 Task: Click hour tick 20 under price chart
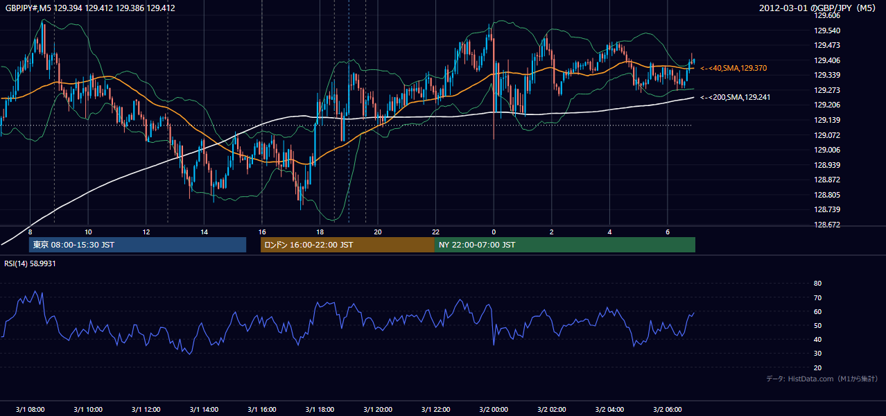coord(377,232)
